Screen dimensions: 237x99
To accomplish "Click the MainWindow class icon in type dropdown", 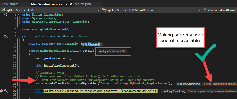I will [104, 10].
